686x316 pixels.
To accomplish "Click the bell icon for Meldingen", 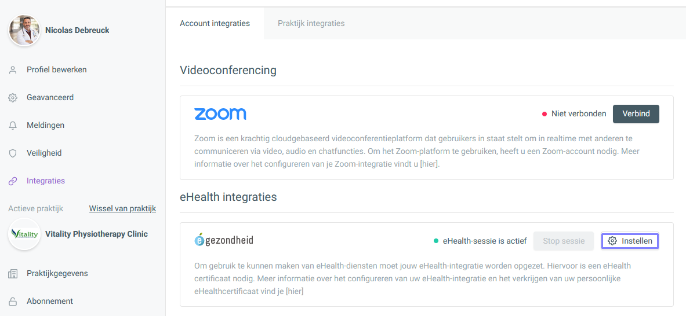I will (x=13, y=125).
